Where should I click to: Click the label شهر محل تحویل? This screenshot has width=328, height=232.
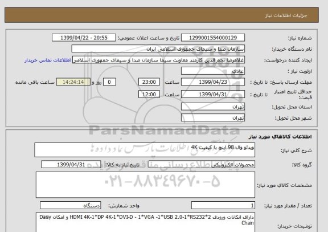click(x=293, y=118)
